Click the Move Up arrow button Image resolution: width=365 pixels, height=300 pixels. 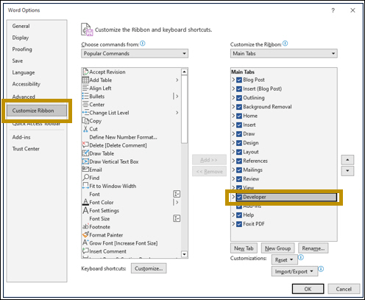(x=347, y=160)
